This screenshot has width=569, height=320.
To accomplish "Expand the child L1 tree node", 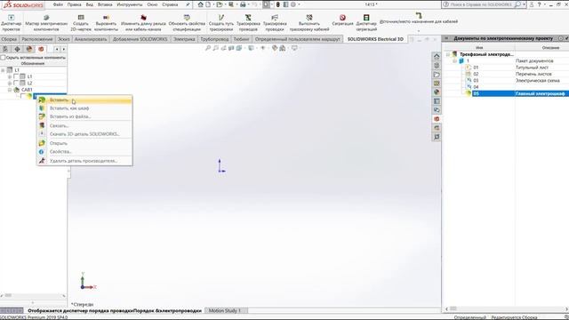I will pos(10,76).
